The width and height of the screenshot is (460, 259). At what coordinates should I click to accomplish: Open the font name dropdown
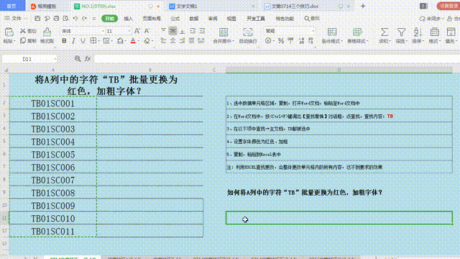[103, 31]
